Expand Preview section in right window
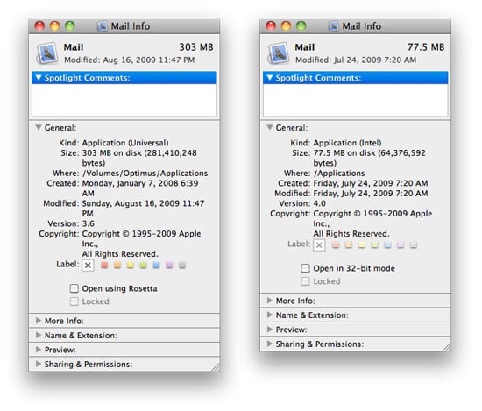 point(270,330)
